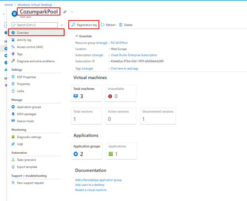Click here to add tags link
The width and height of the screenshot is (247, 201).
124,69
